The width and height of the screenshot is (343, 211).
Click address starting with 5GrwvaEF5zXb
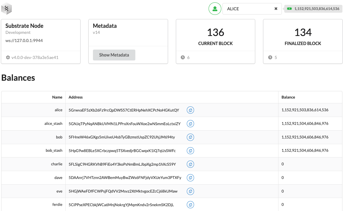tap(124, 110)
